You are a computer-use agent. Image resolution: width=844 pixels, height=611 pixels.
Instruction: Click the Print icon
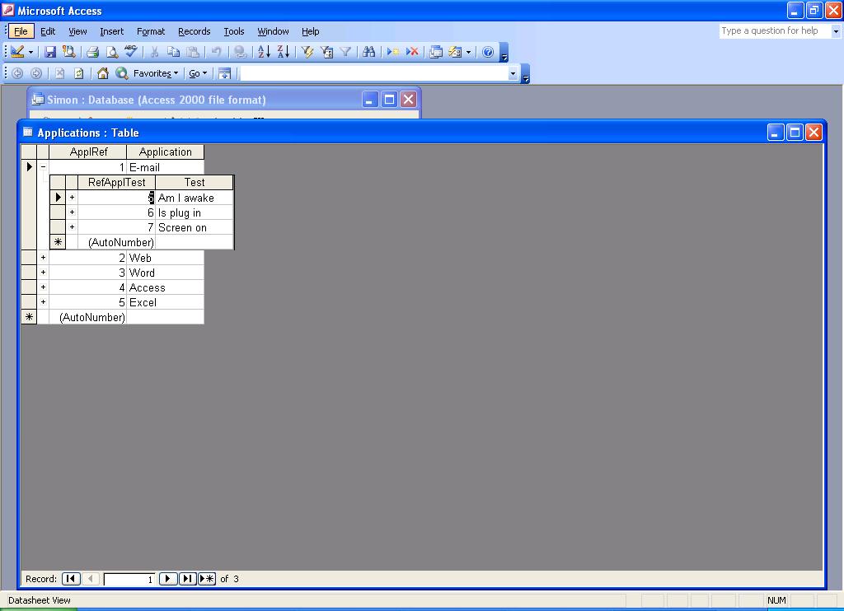tap(92, 52)
